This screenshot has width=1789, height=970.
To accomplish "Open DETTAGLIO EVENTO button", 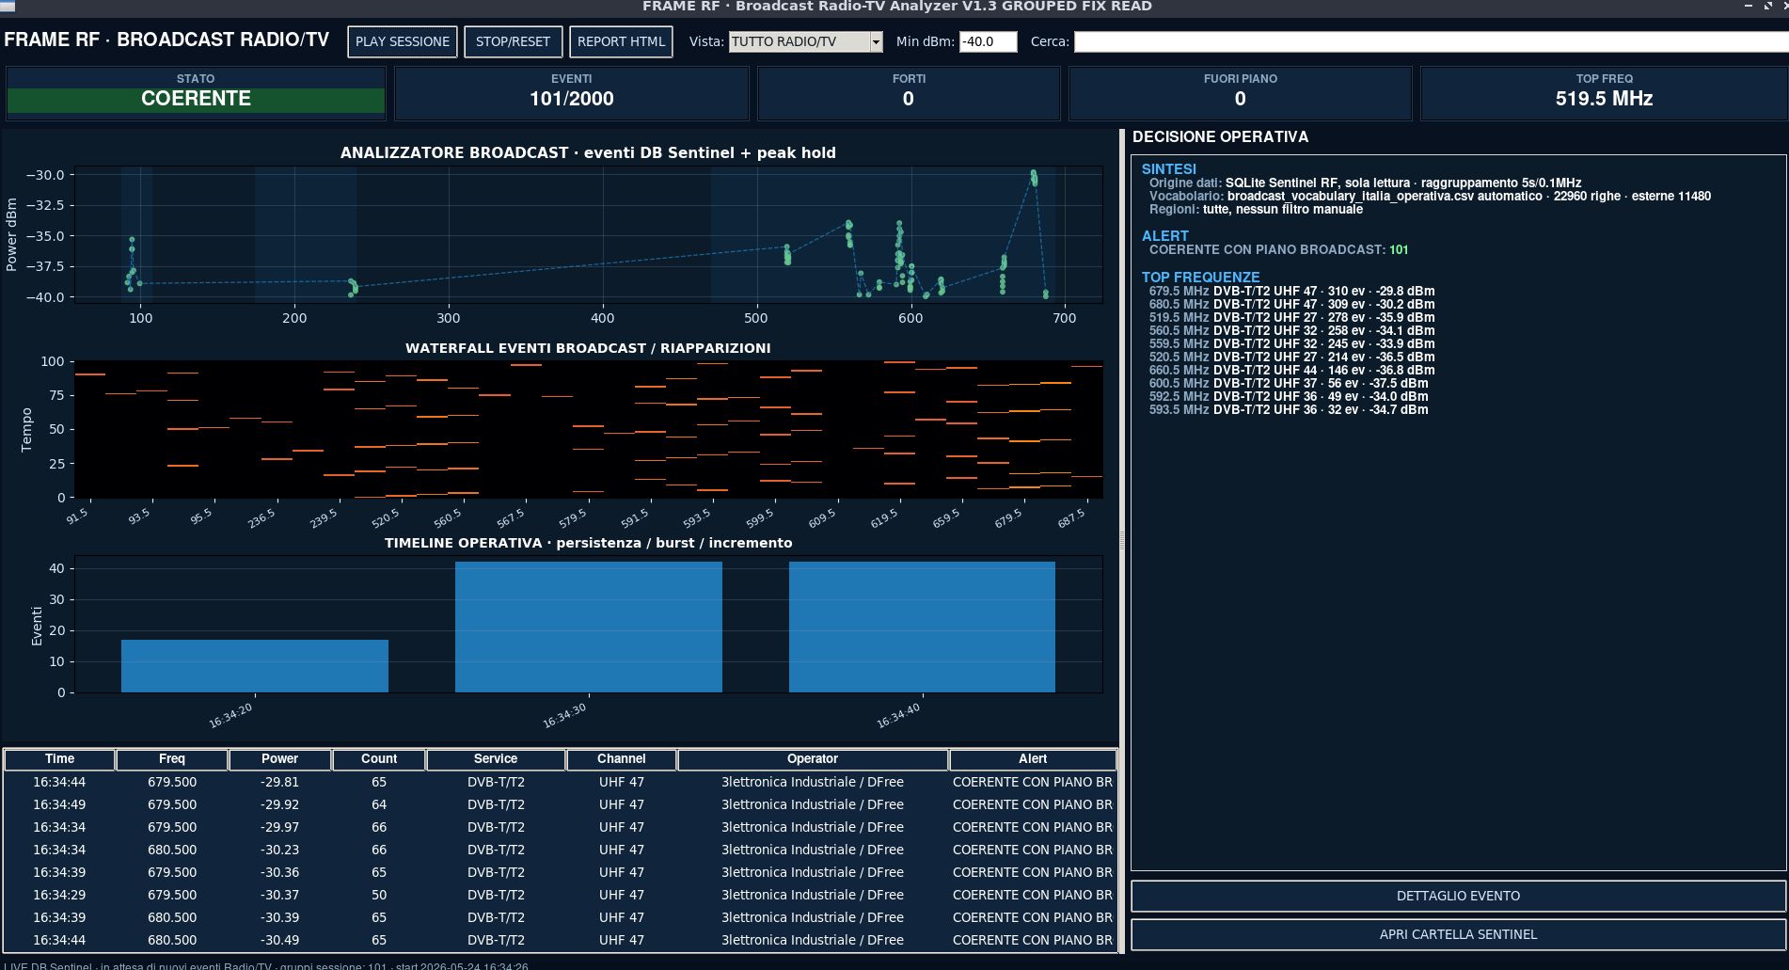I will pos(1458,896).
